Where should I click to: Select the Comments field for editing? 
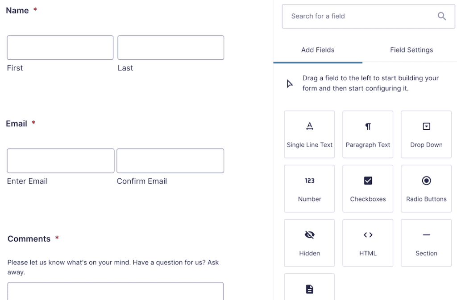[28, 238]
